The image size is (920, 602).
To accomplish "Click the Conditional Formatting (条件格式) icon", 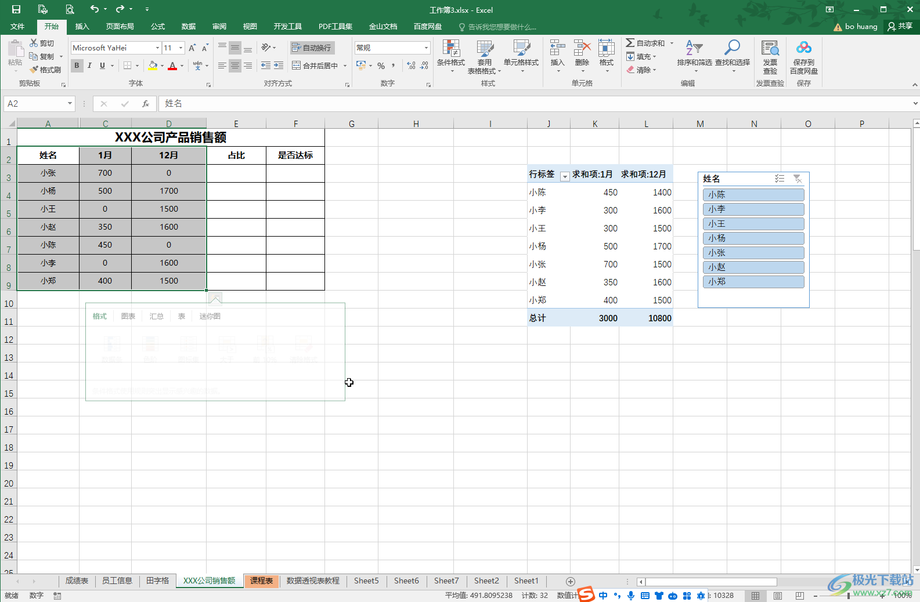I will pos(450,49).
